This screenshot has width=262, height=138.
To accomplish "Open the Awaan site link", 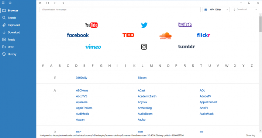I will tap(80, 120).
